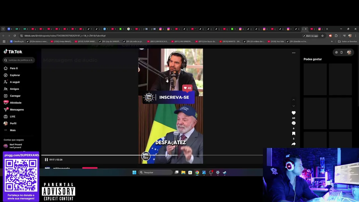Click the TikTok logo
The width and height of the screenshot is (359, 202).
[x=13, y=52]
